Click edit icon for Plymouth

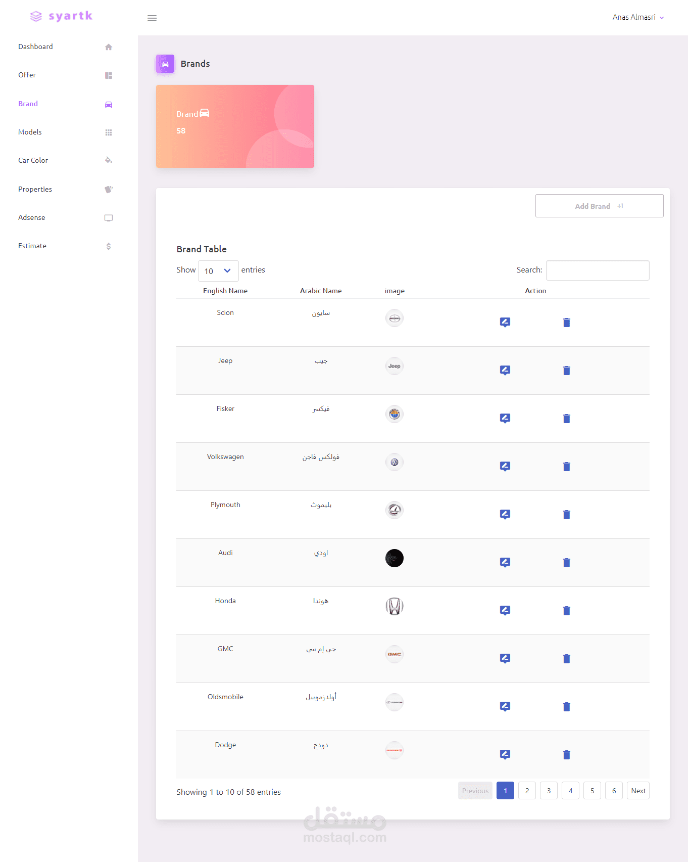click(x=505, y=514)
